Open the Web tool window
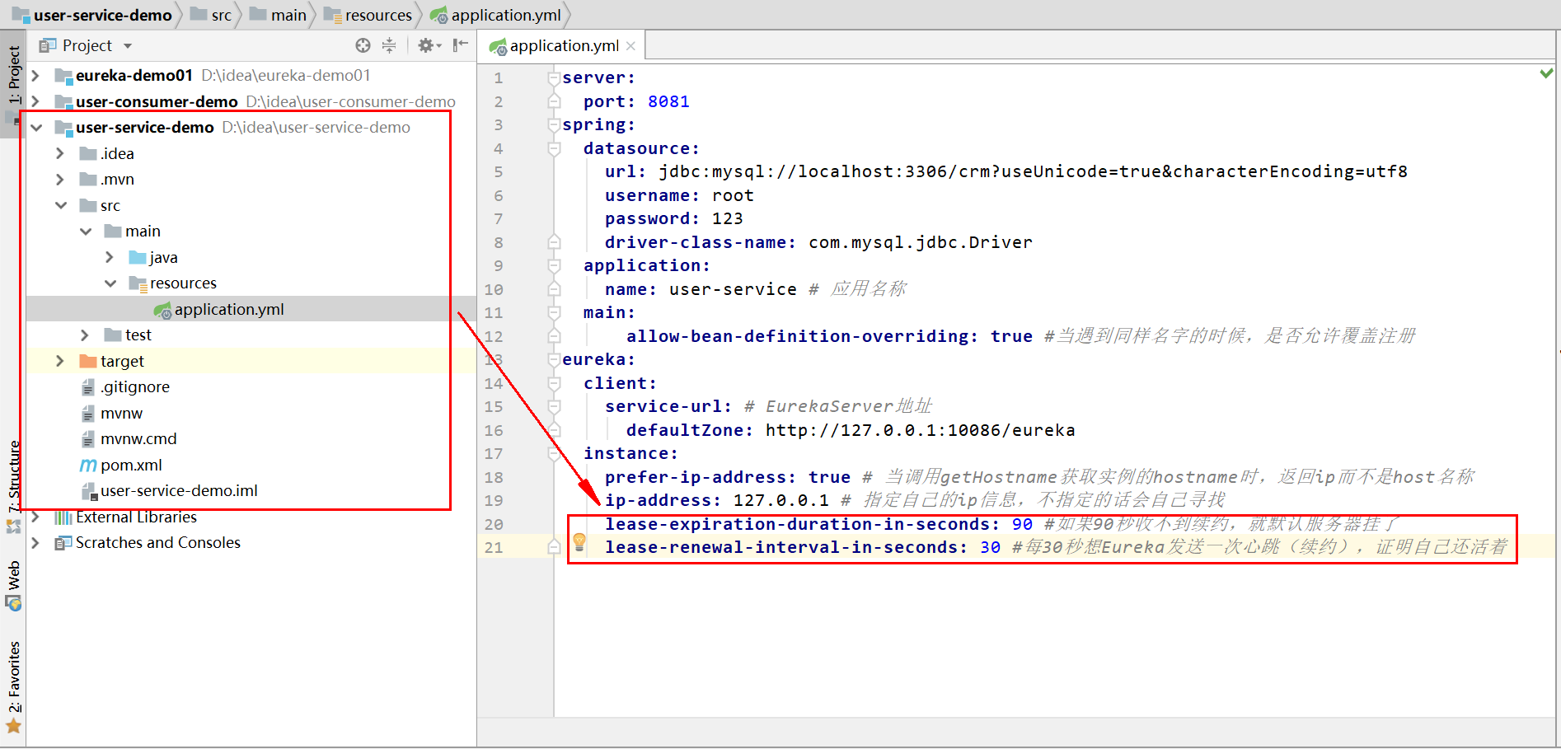The height and width of the screenshot is (749, 1561). [13, 585]
